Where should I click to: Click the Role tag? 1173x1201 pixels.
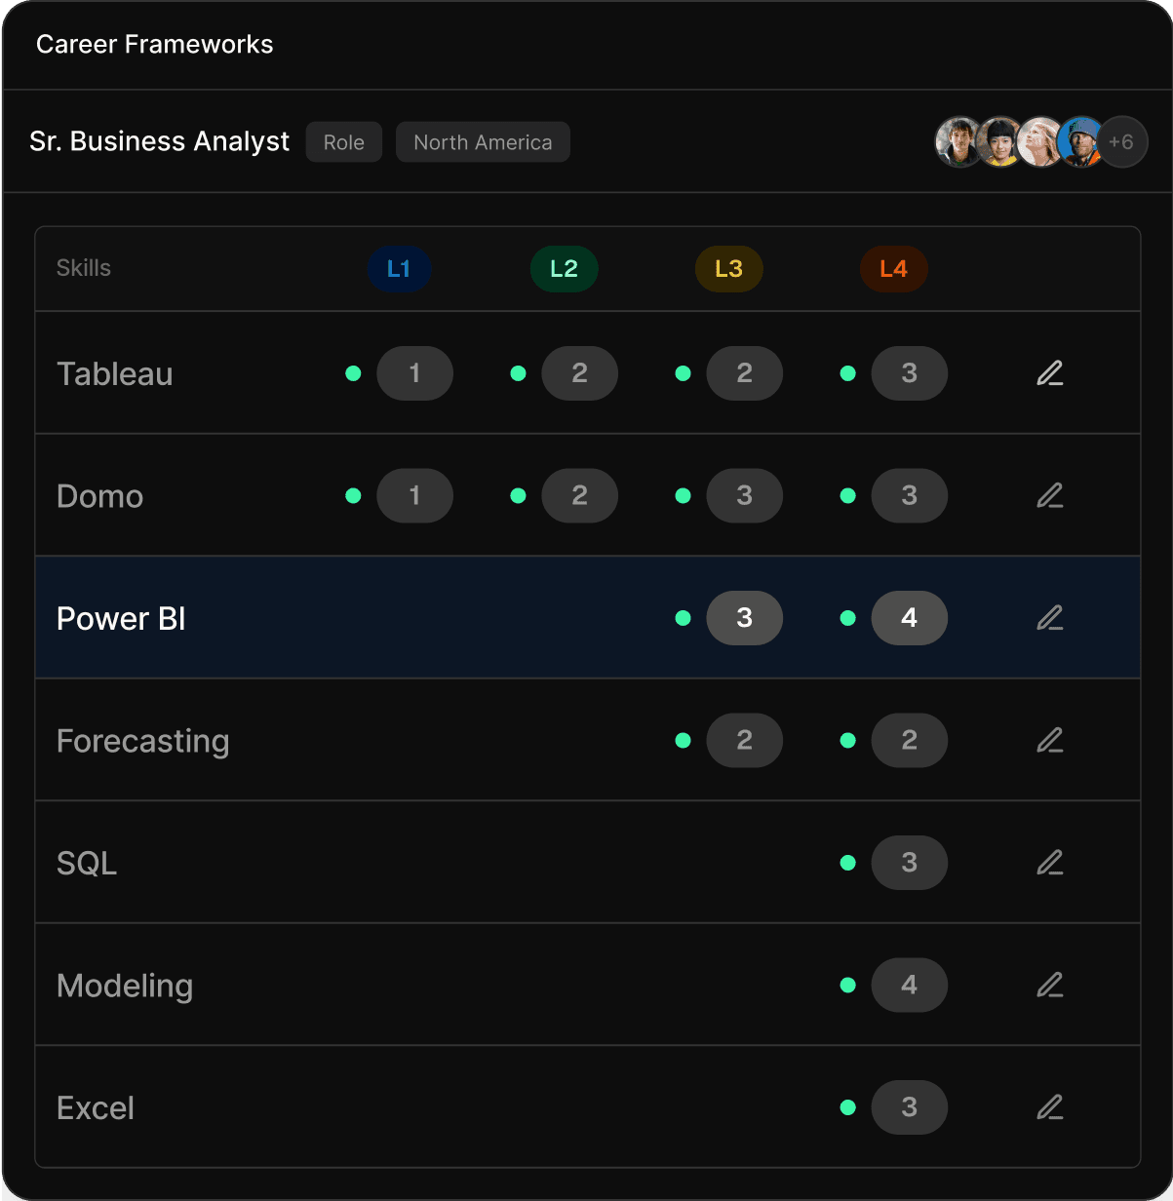(343, 142)
